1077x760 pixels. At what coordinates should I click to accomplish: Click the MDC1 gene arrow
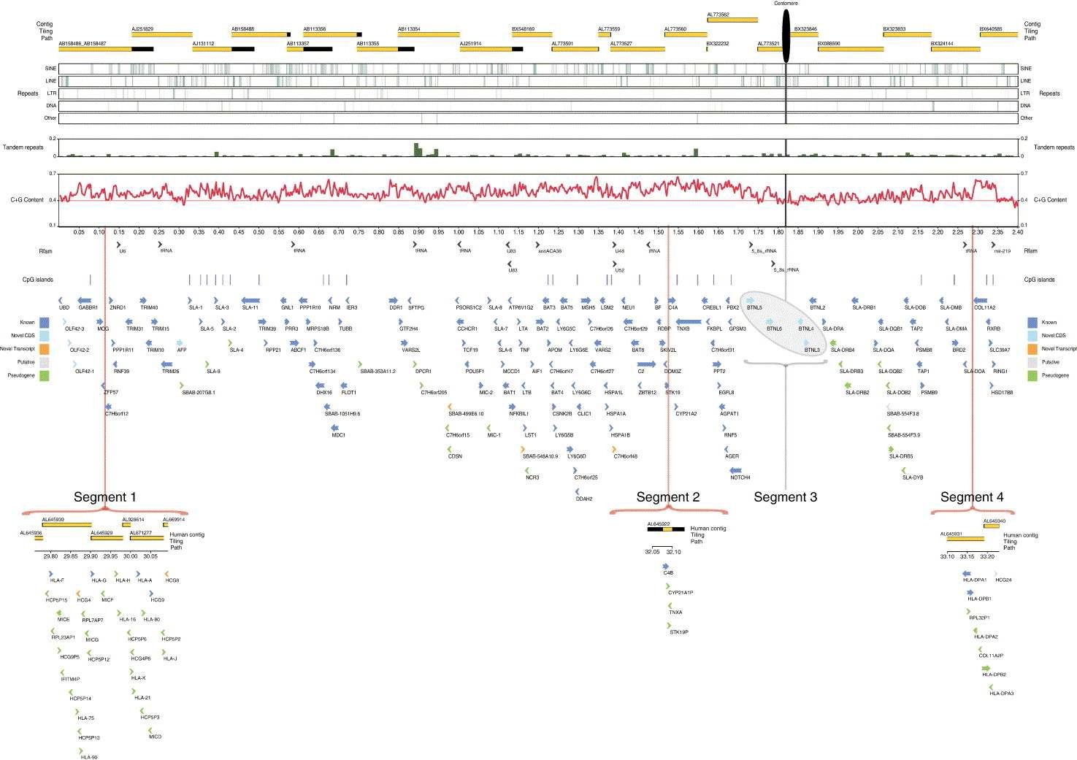coord(334,428)
